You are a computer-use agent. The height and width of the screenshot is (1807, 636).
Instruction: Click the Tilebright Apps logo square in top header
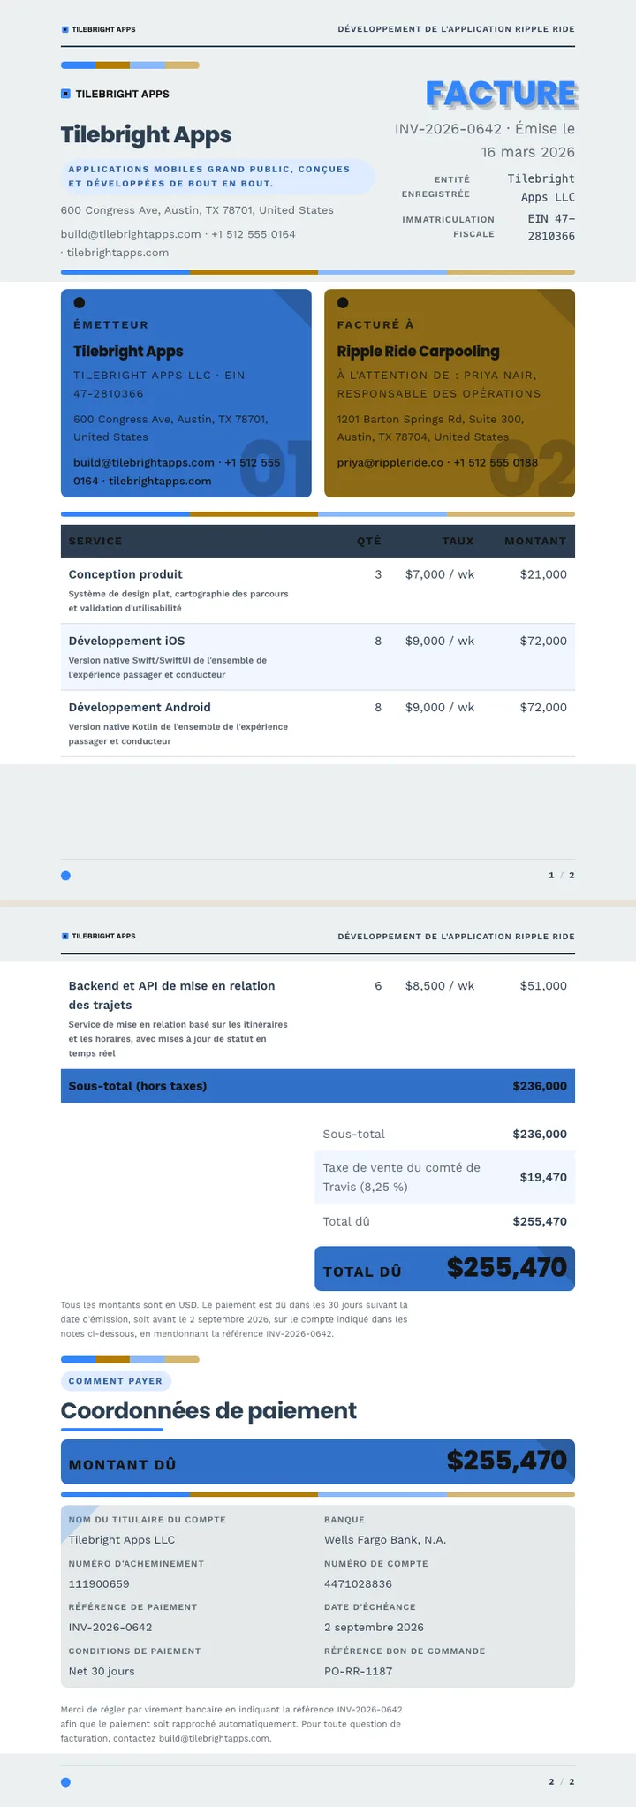65,29
